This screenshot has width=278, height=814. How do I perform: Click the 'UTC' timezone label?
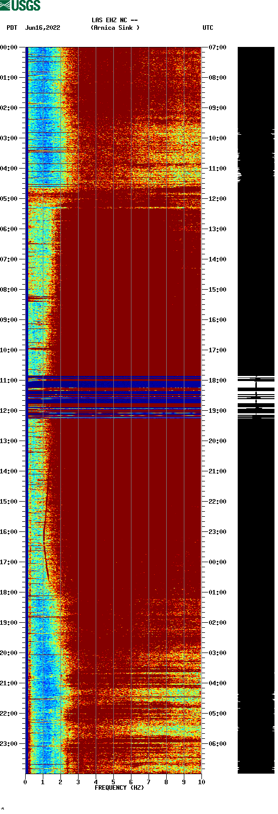208,28
